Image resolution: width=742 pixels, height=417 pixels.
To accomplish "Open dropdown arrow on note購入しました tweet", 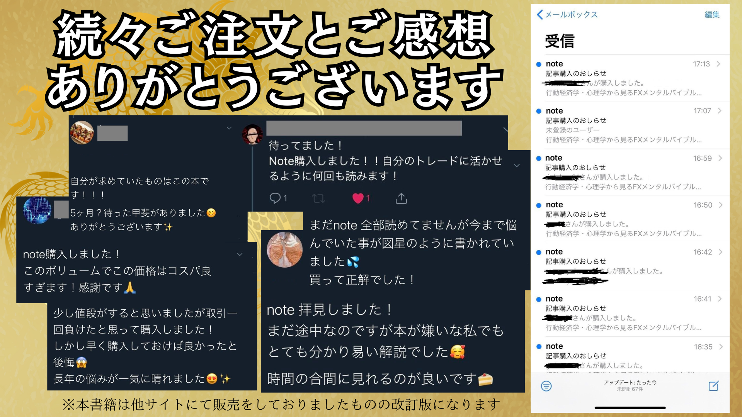I will point(240,254).
